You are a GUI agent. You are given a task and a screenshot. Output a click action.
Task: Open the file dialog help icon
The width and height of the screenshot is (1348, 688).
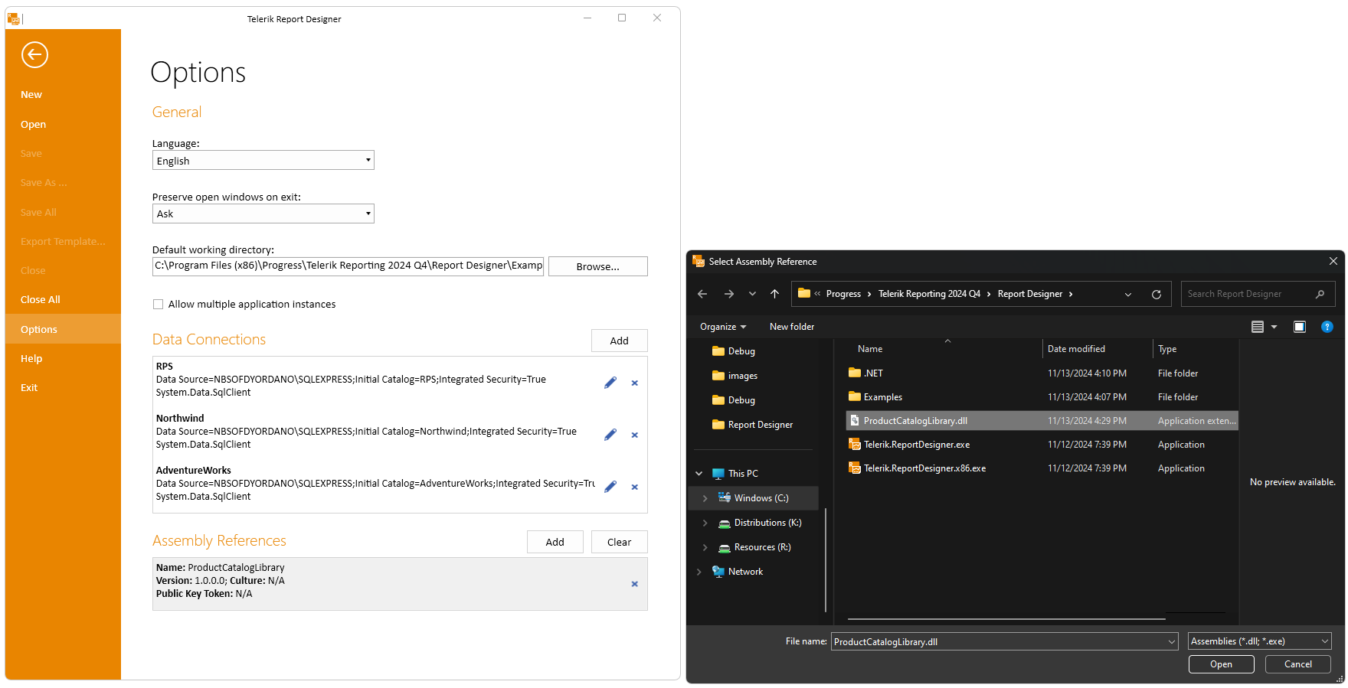coord(1327,327)
